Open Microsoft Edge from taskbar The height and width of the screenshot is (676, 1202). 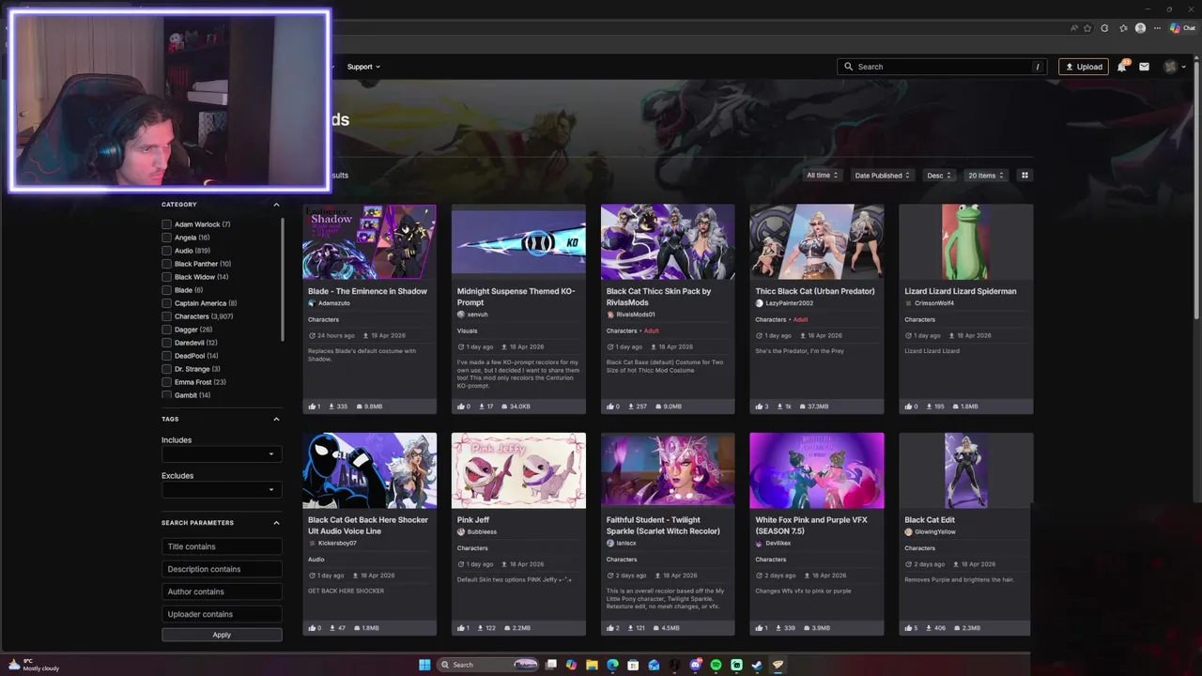[612, 665]
